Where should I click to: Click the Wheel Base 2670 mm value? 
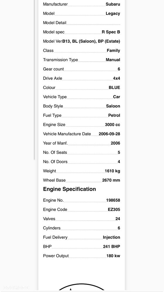(x=111, y=180)
